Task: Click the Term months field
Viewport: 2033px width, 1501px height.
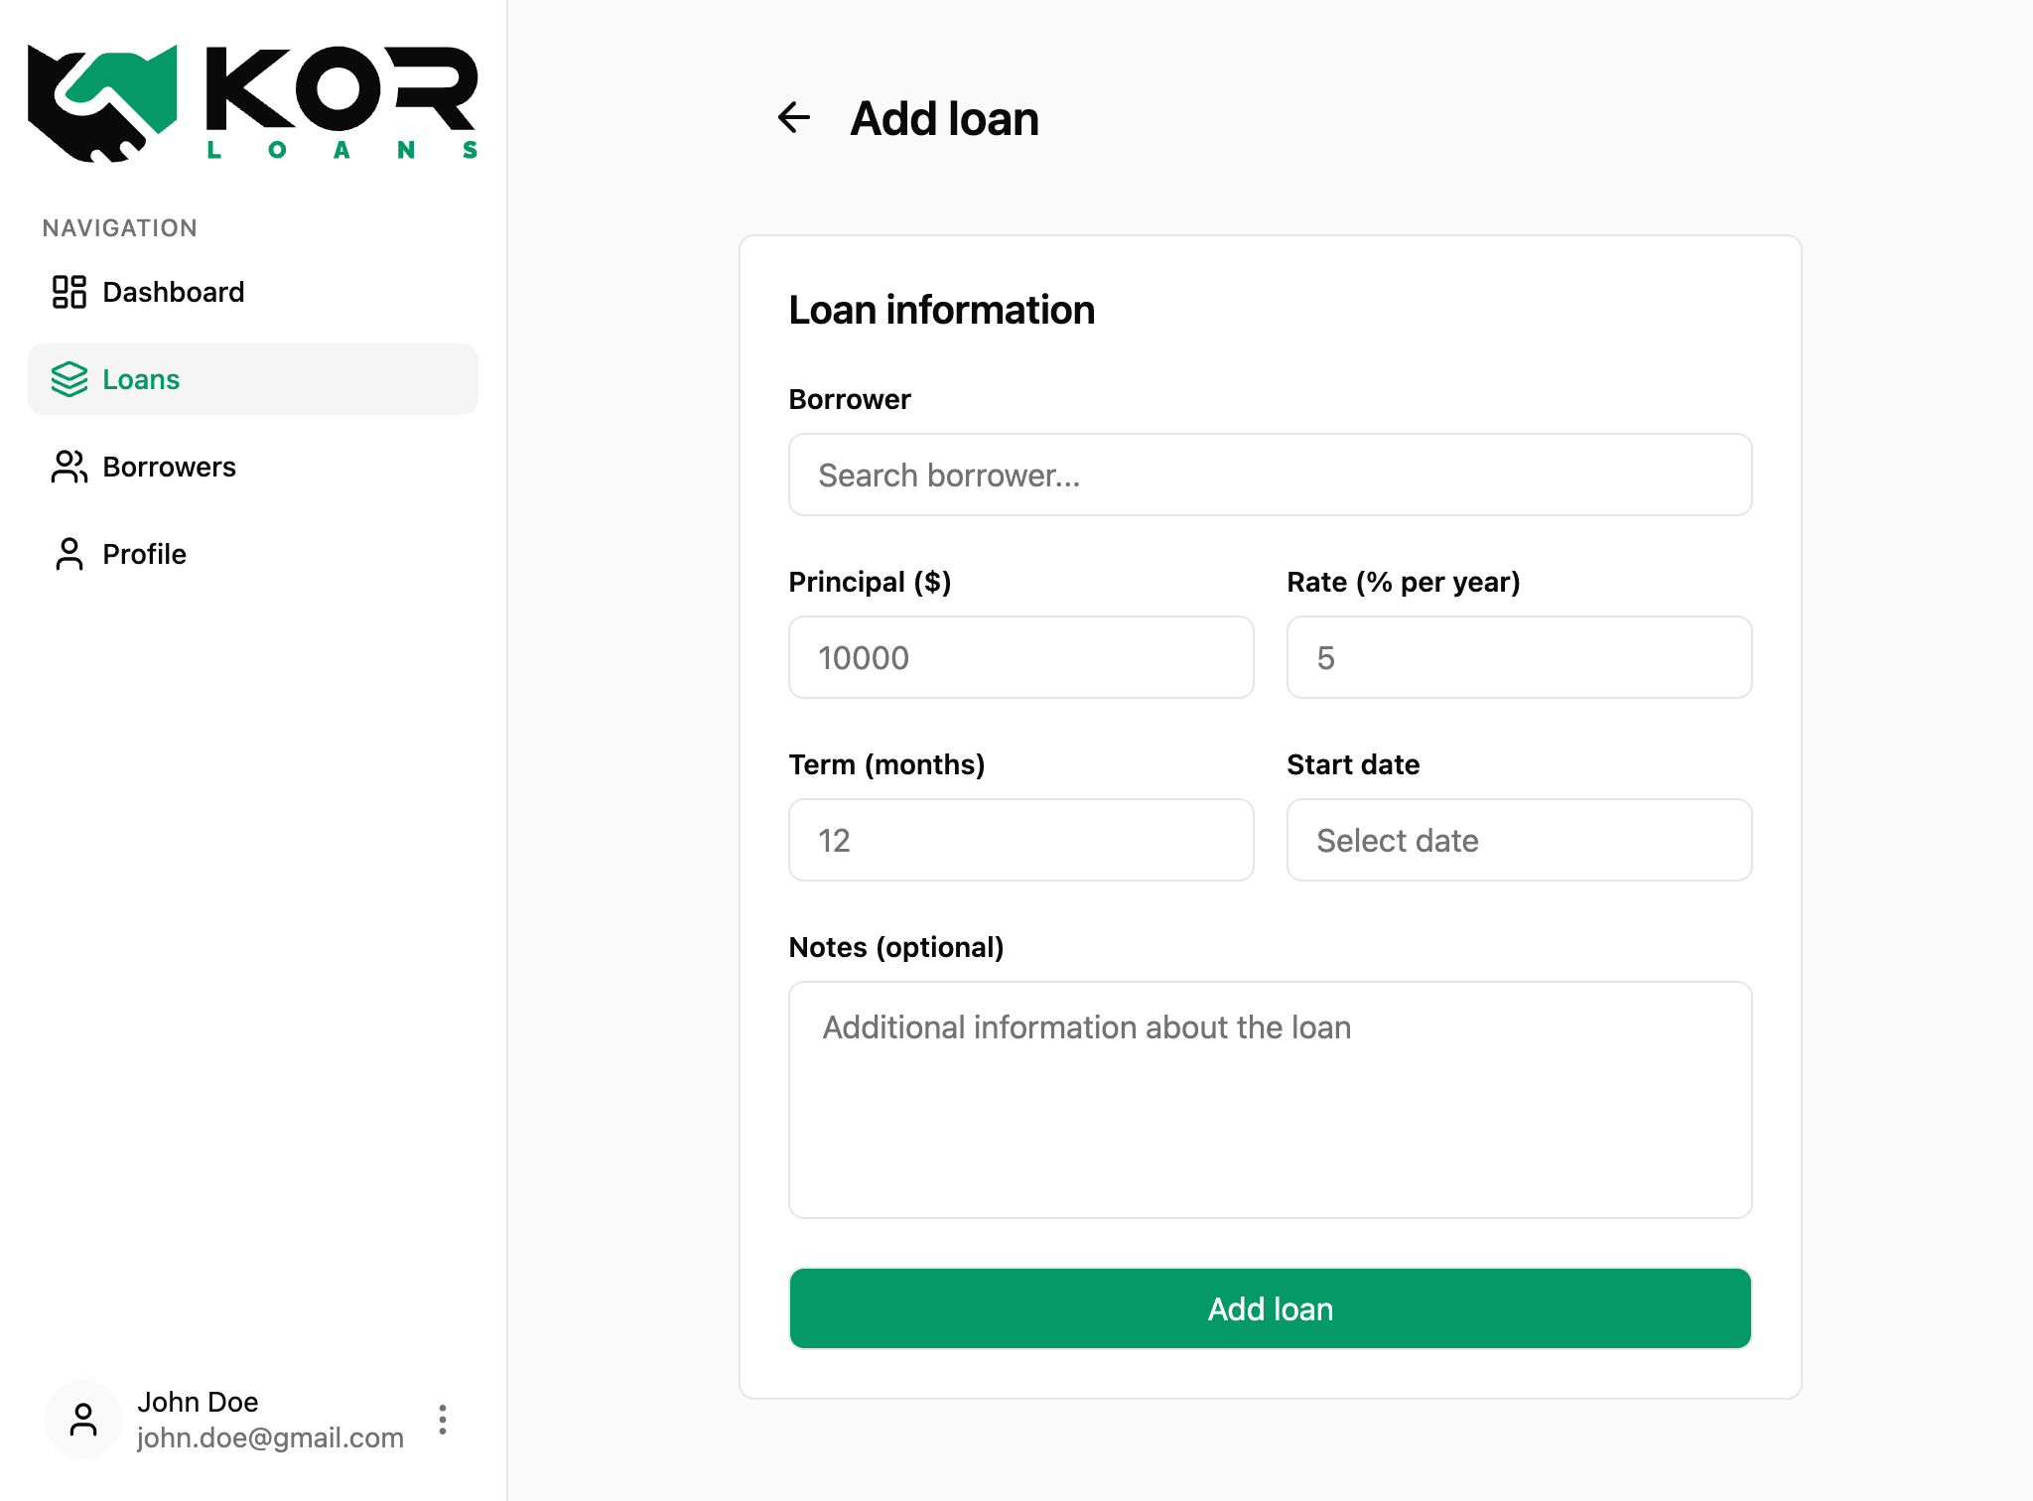Action: click(1020, 840)
